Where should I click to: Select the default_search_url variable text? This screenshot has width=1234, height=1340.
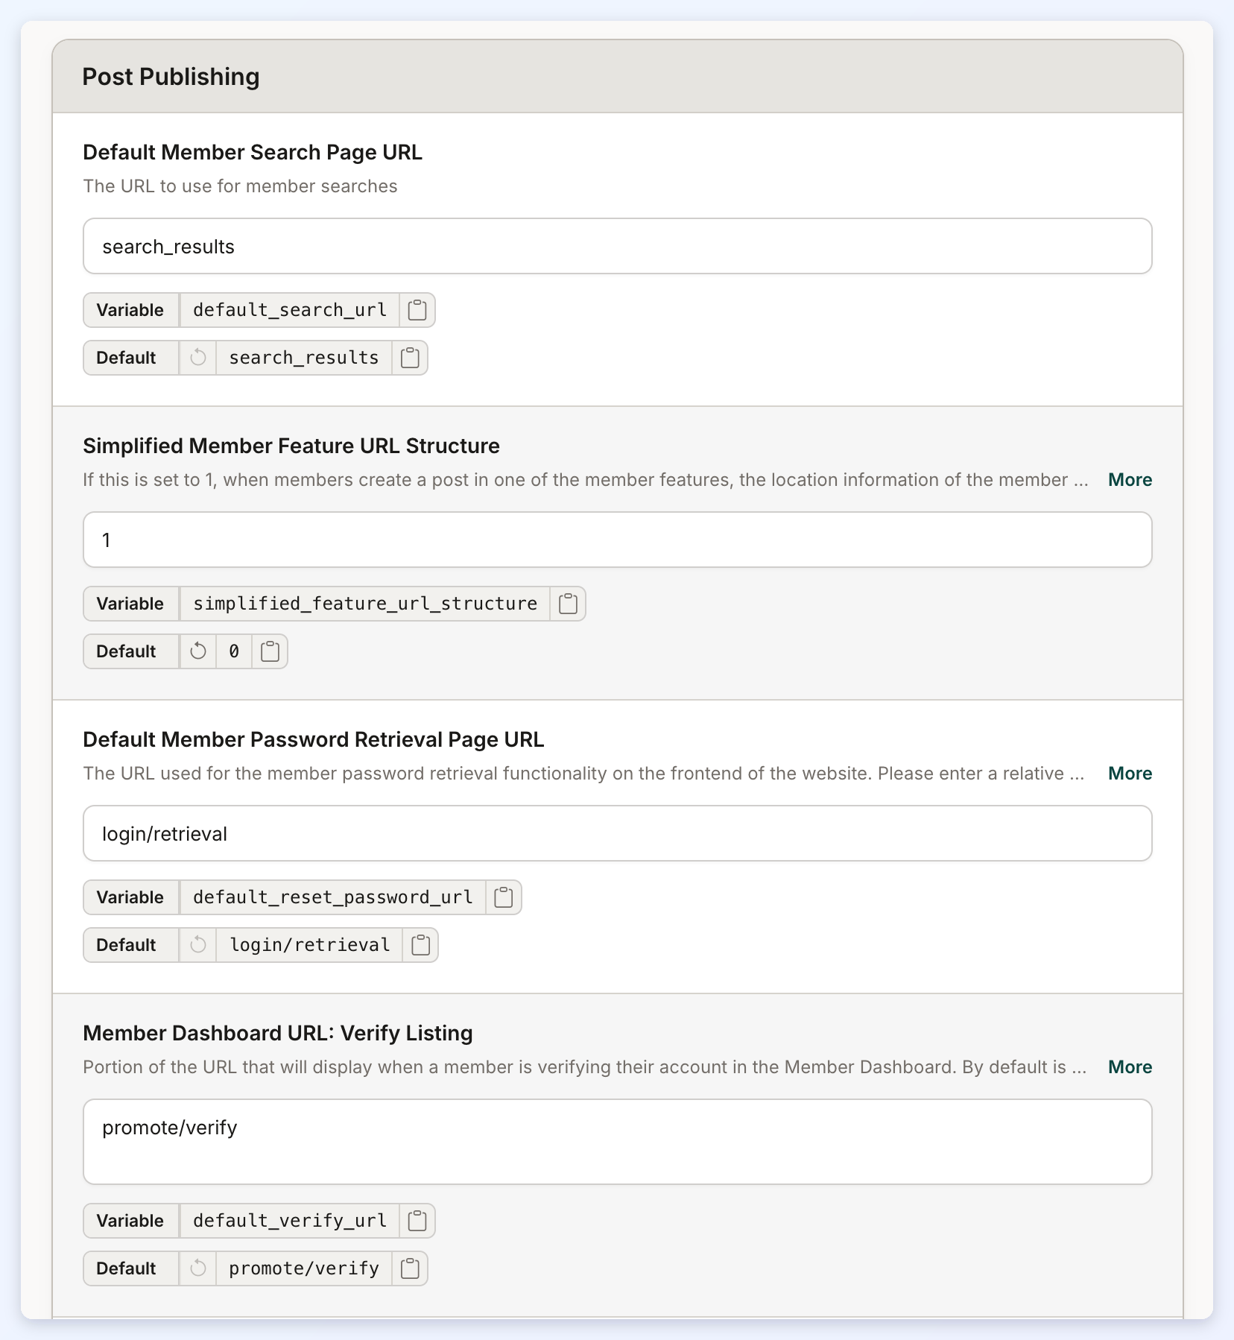point(290,310)
